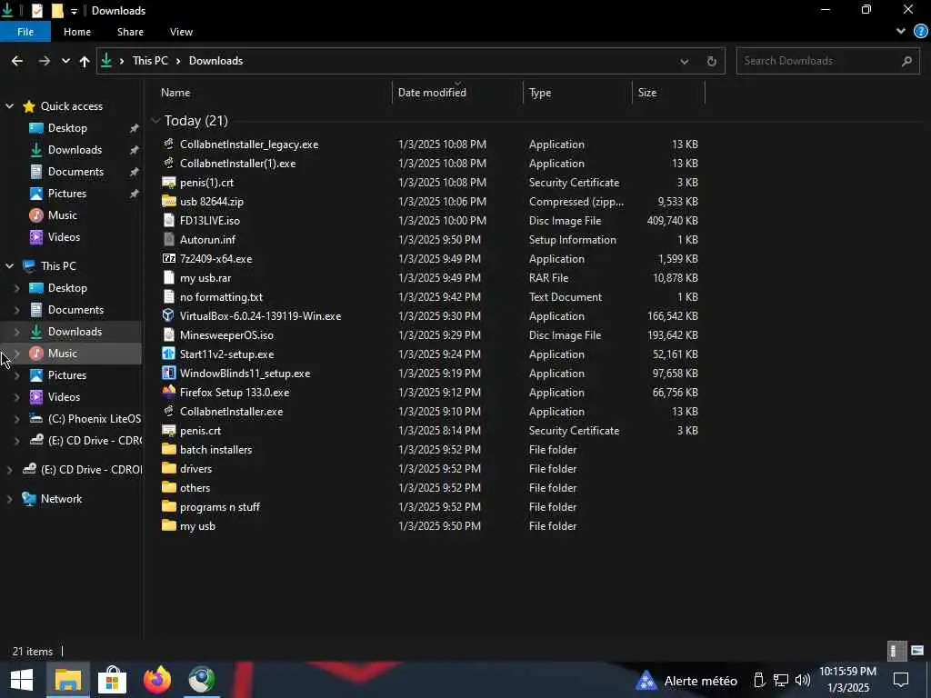931x698 pixels.
Task: Open the Windows Start menu
Action: 22,680
